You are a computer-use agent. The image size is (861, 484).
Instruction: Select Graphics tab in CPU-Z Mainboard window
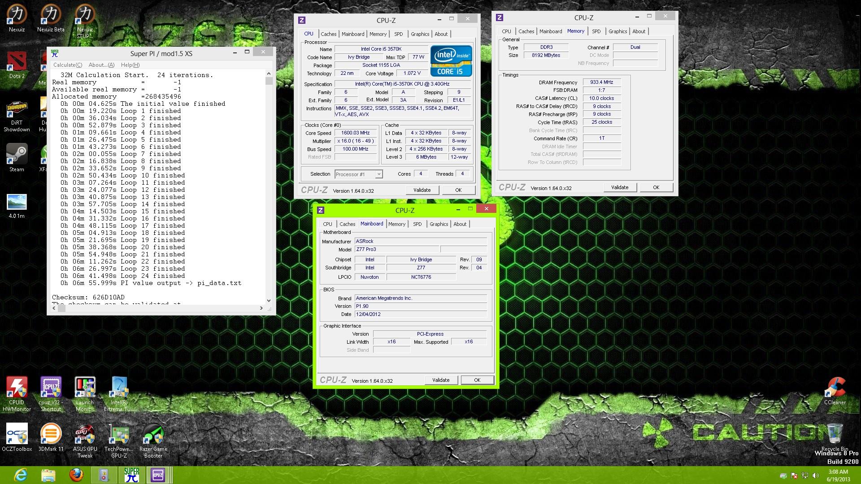(x=439, y=224)
